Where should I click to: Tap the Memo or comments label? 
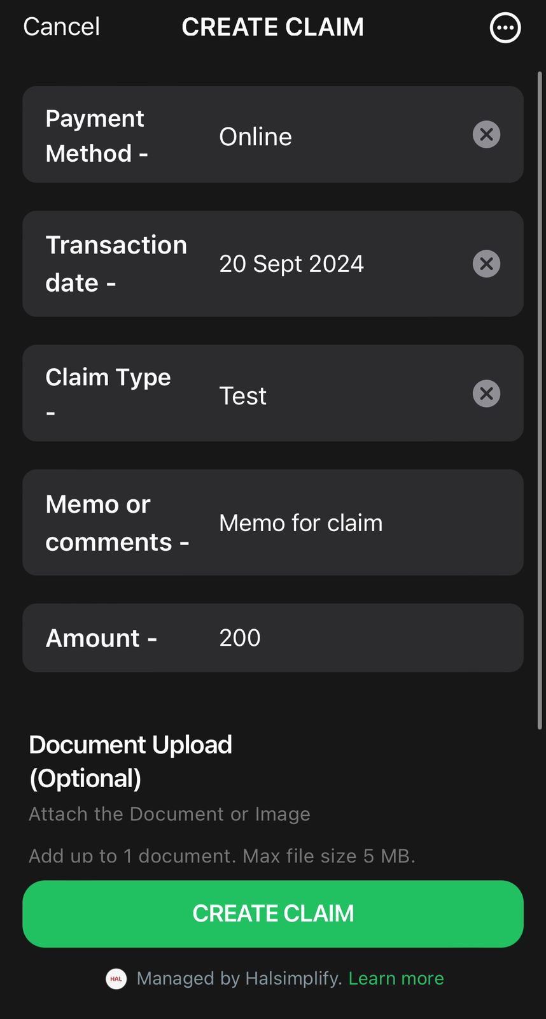[117, 523]
